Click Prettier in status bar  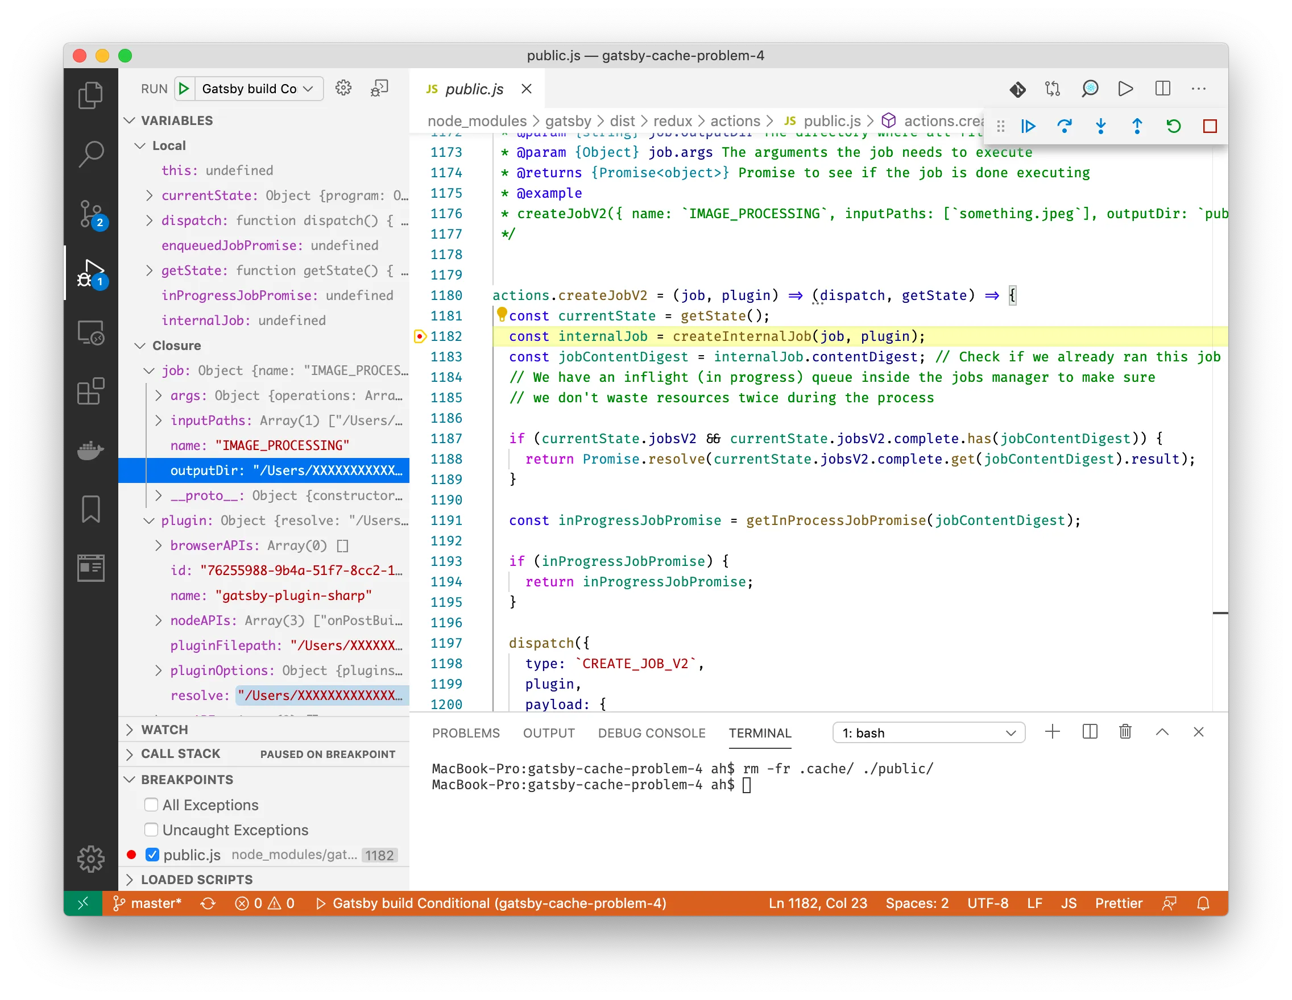[x=1119, y=903]
